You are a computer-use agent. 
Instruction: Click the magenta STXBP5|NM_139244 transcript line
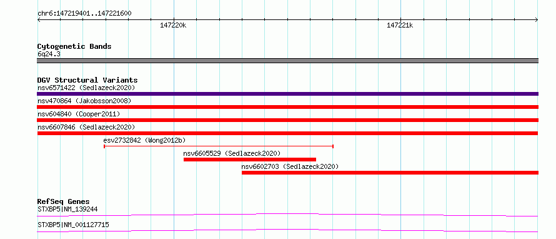(x=287, y=215)
